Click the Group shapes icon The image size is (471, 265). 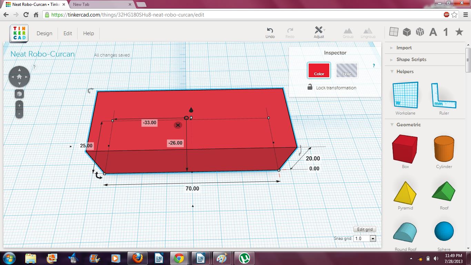(348, 33)
